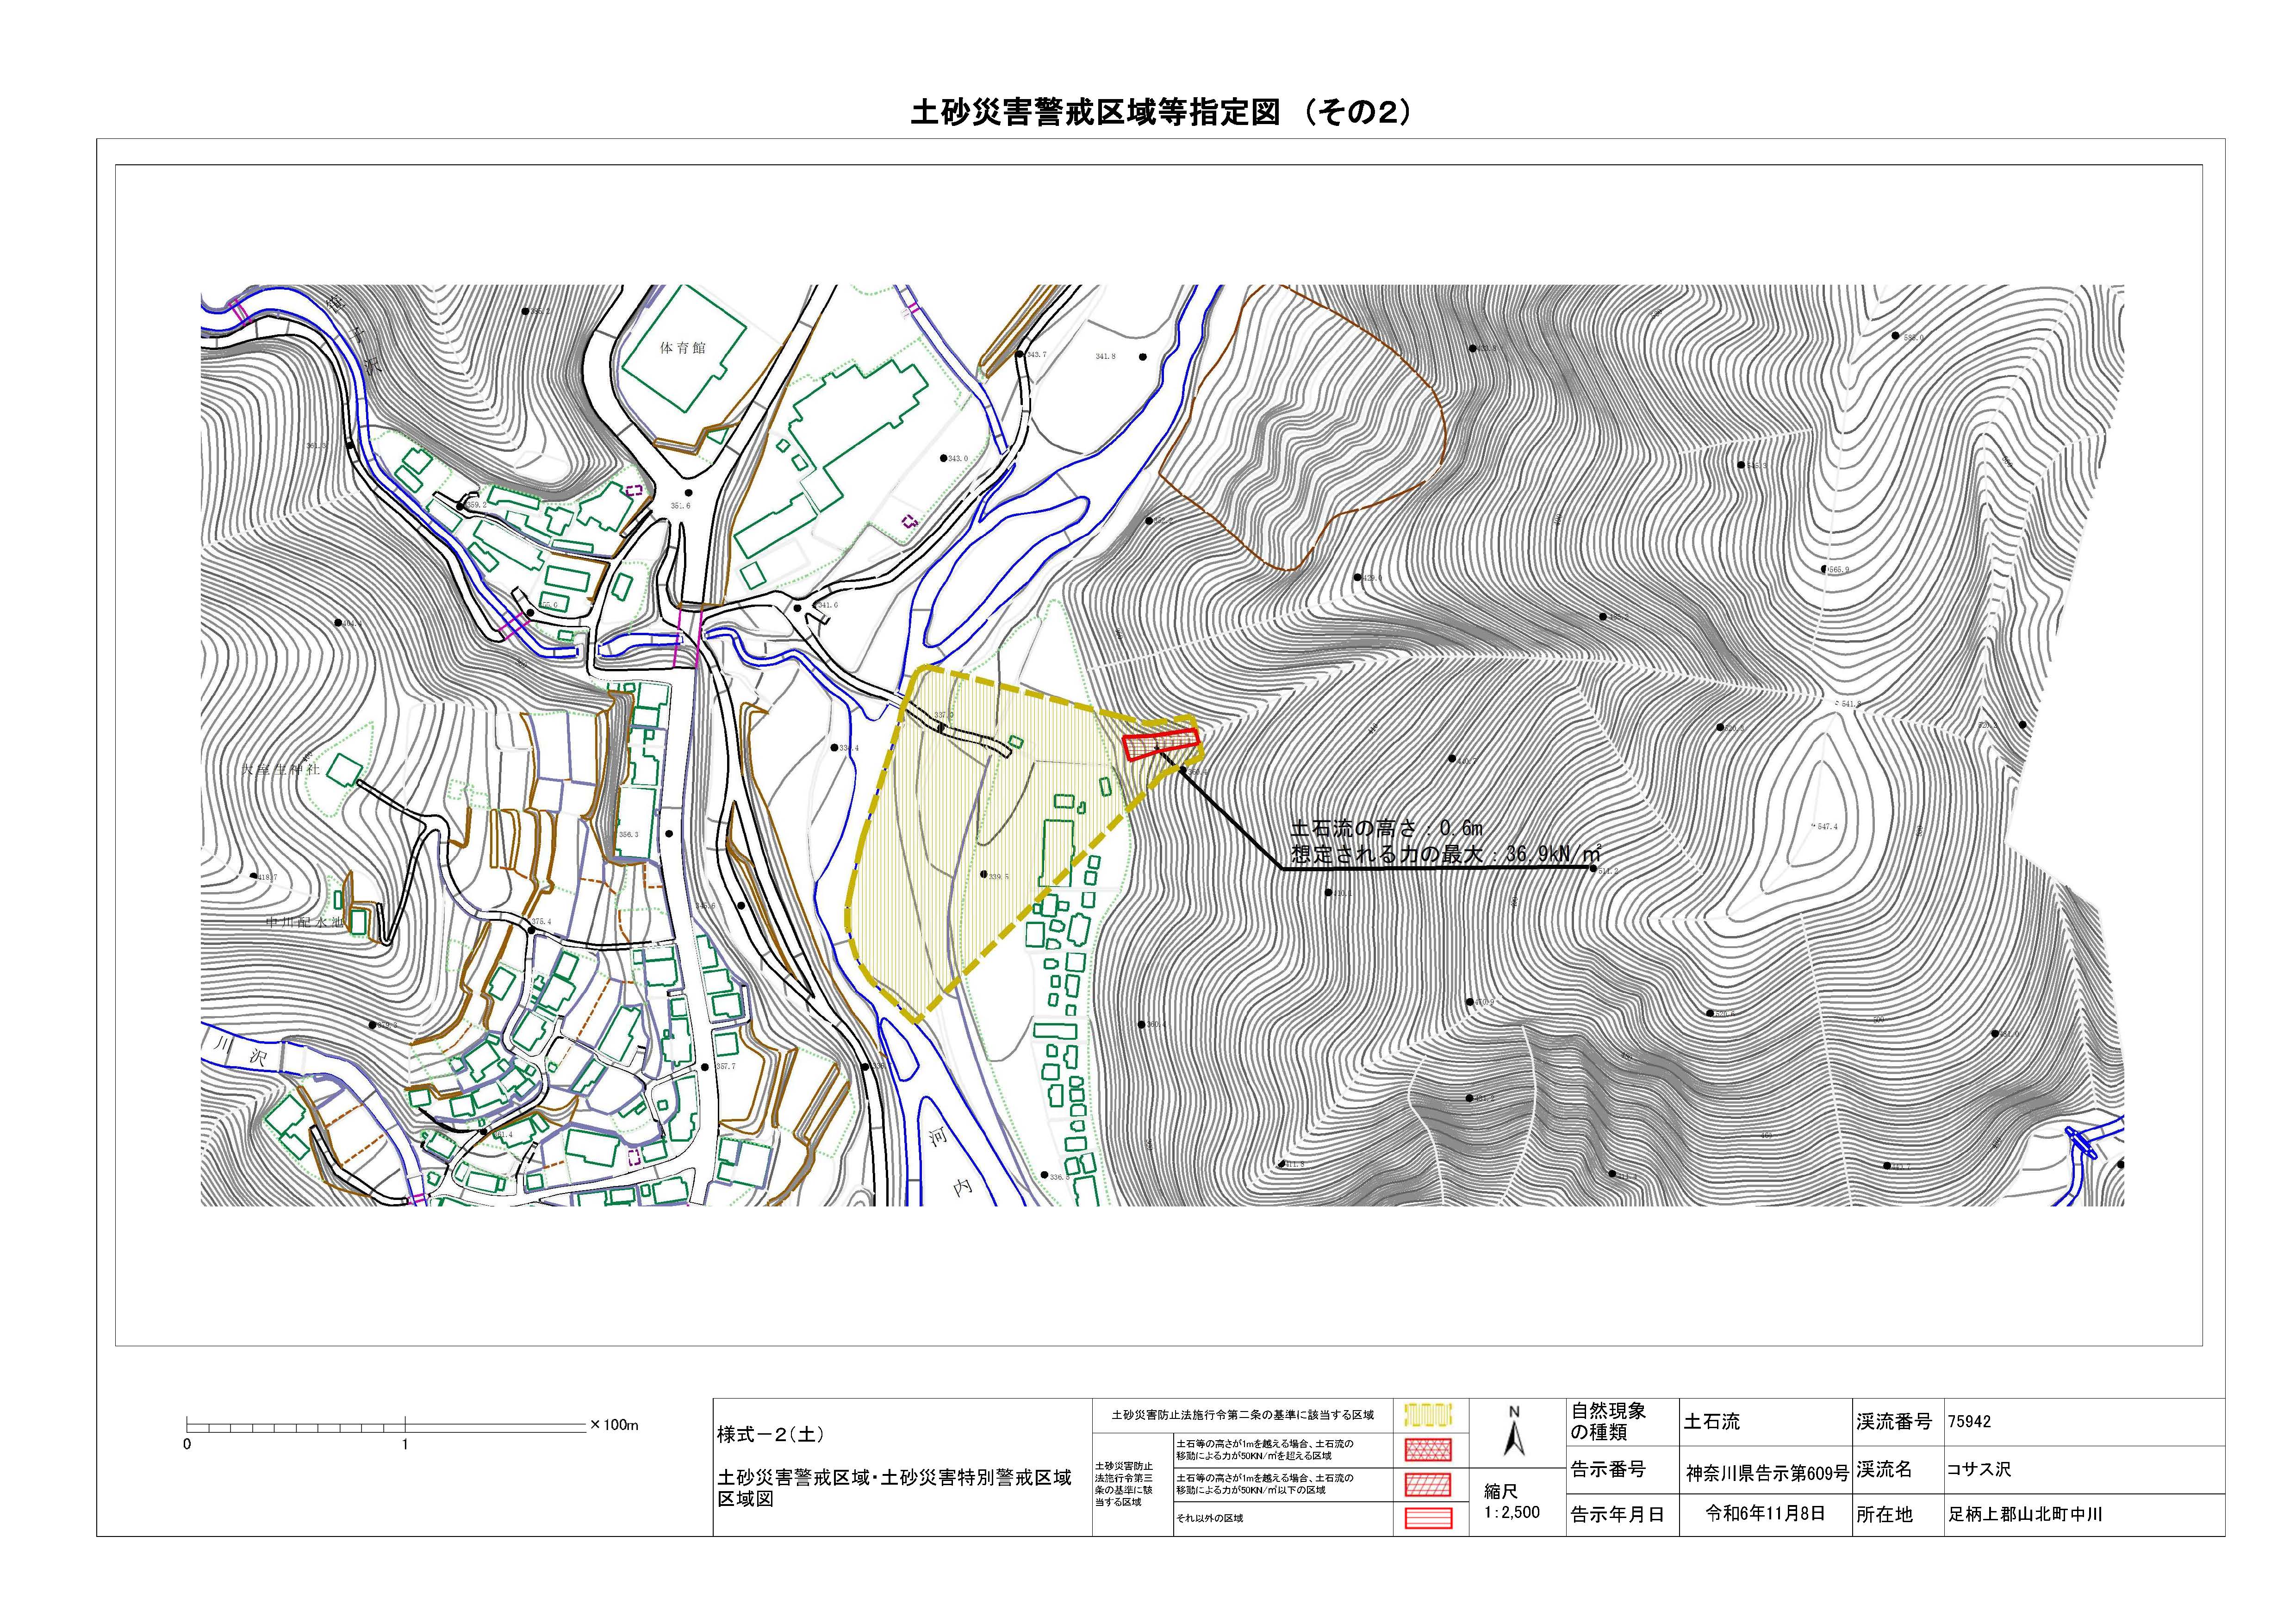Click the red horizontal-line legend symbol
The height and width of the screenshot is (1624, 2296).
point(1428,1518)
